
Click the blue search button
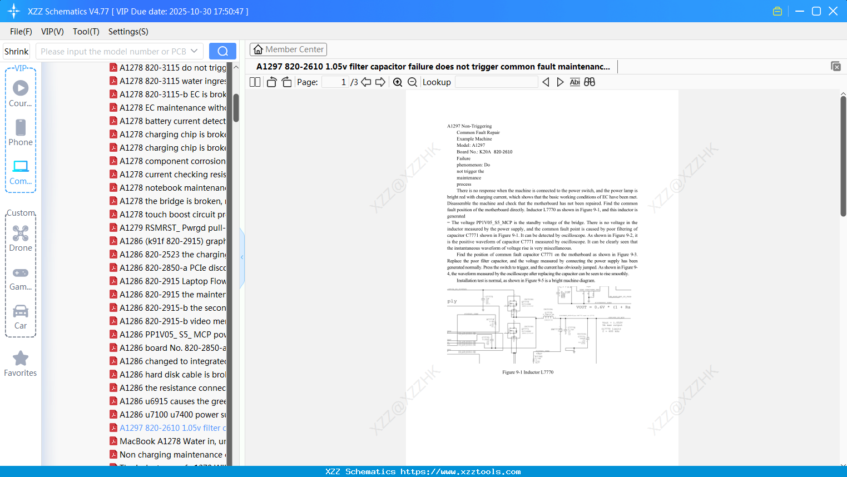click(x=222, y=51)
